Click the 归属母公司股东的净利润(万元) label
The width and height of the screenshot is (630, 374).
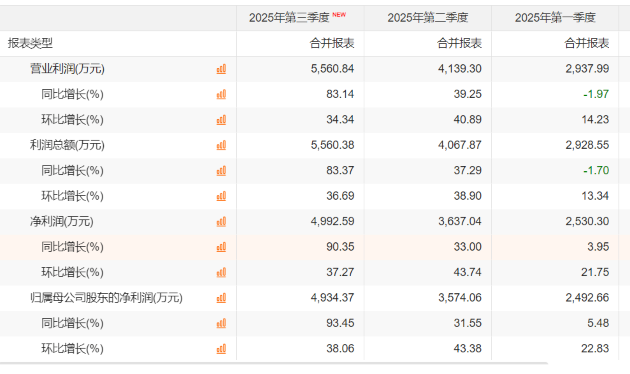click(106, 298)
